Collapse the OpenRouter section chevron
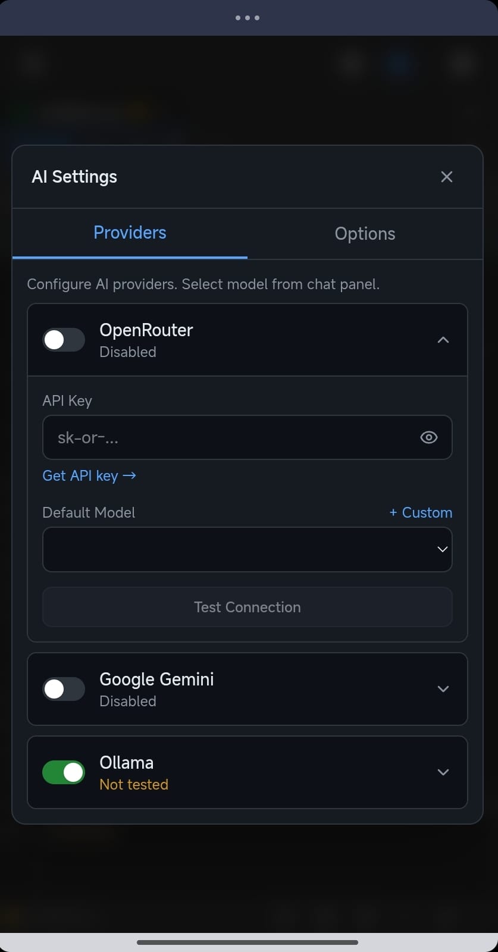Image resolution: width=498 pixels, height=952 pixels. [x=443, y=340]
